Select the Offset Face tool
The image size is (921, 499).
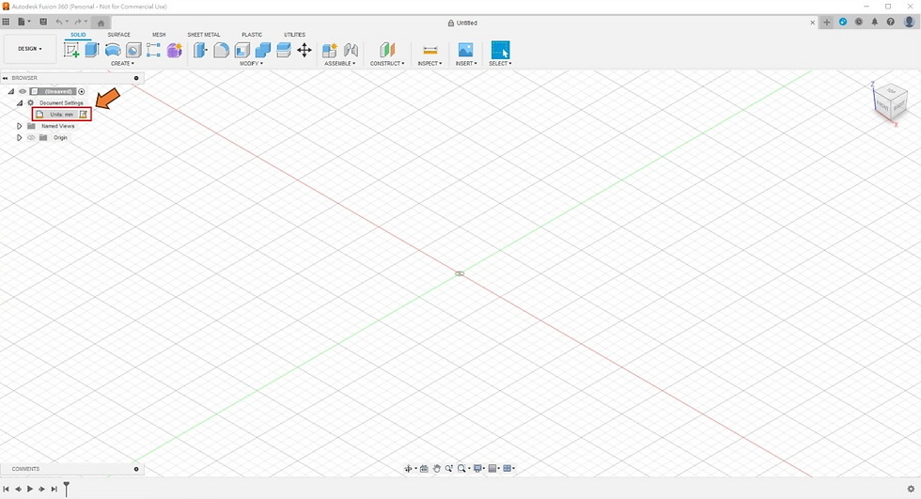(284, 51)
